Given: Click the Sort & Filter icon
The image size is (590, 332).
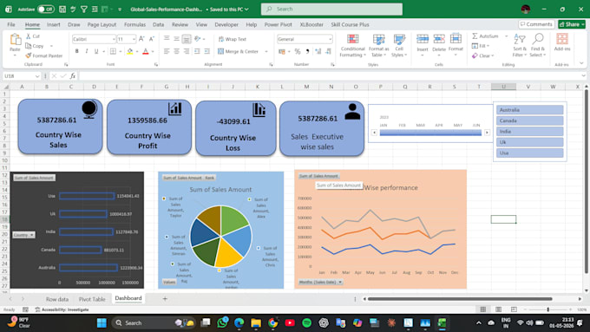Looking at the screenshot, I should [x=520, y=39].
